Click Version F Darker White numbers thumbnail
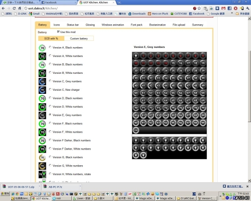Image resolution: width=251 pixels, height=201 pixels. (42, 149)
